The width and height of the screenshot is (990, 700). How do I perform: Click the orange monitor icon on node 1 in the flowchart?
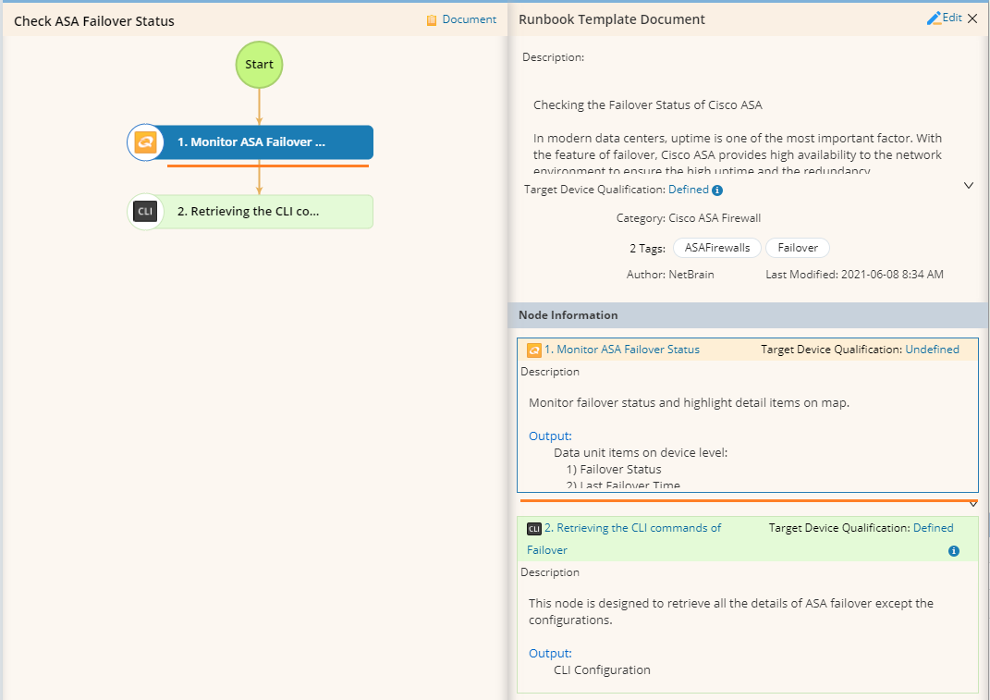[x=145, y=141]
